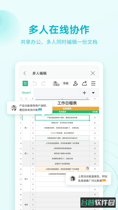The width and height of the screenshot is (118, 210).
Task: Open the hamburger menu
Action: 93,83
